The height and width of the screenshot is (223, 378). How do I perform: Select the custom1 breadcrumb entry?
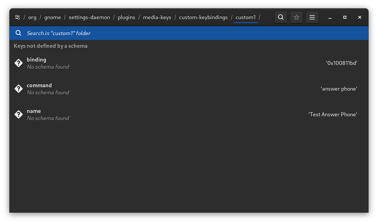coord(245,17)
